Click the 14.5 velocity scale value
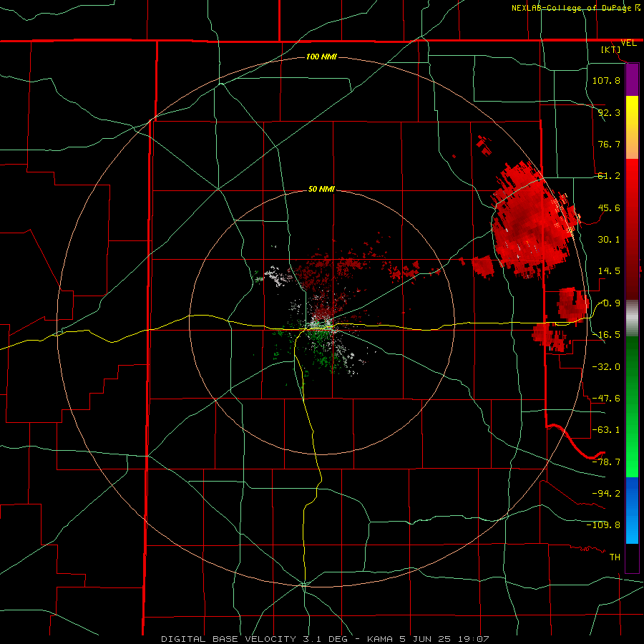 pos(609,271)
